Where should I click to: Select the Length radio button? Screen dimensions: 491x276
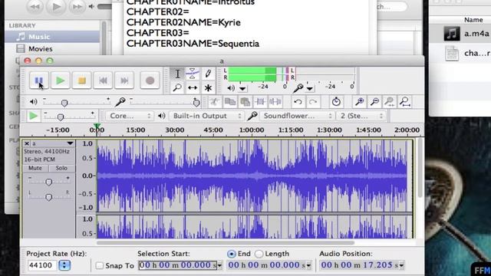[259, 254]
